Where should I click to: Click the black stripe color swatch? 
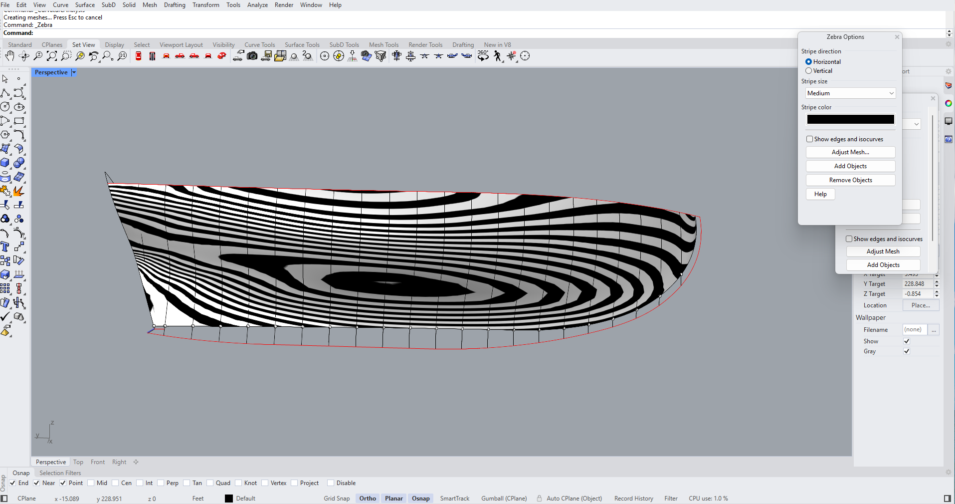[x=850, y=120]
